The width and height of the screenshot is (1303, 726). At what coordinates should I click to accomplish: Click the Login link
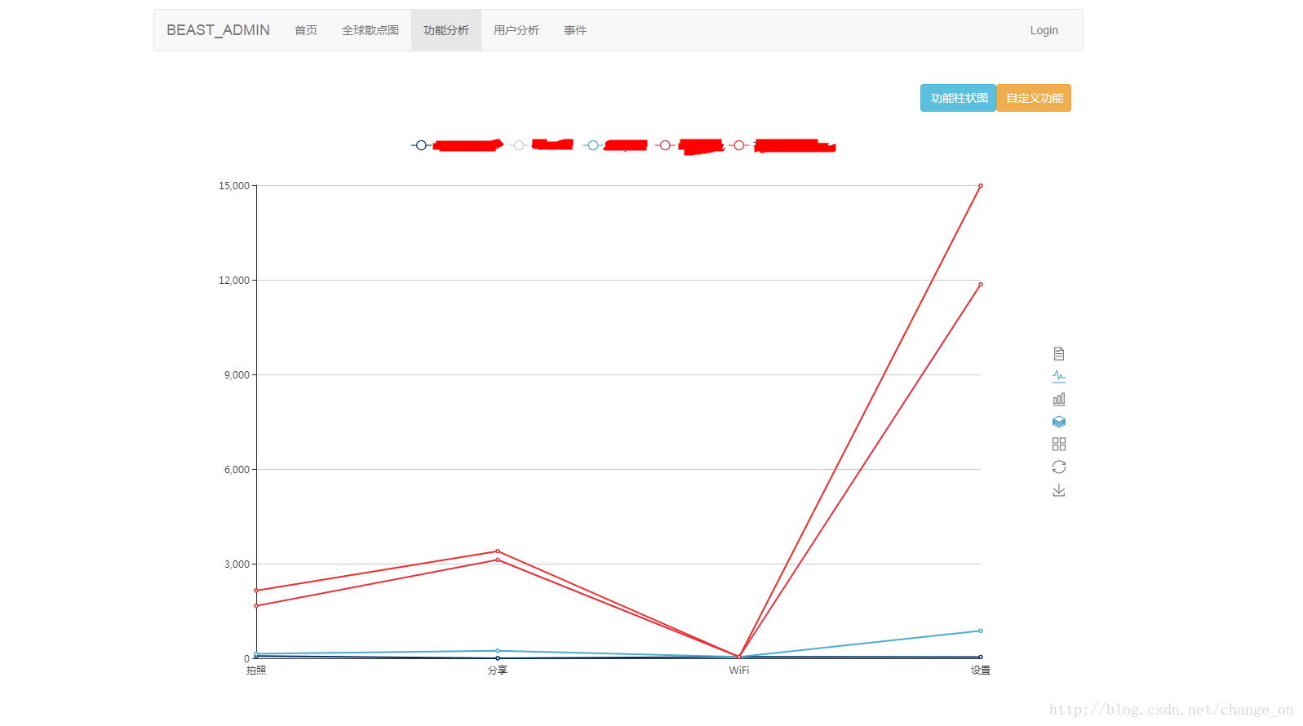click(1044, 30)
